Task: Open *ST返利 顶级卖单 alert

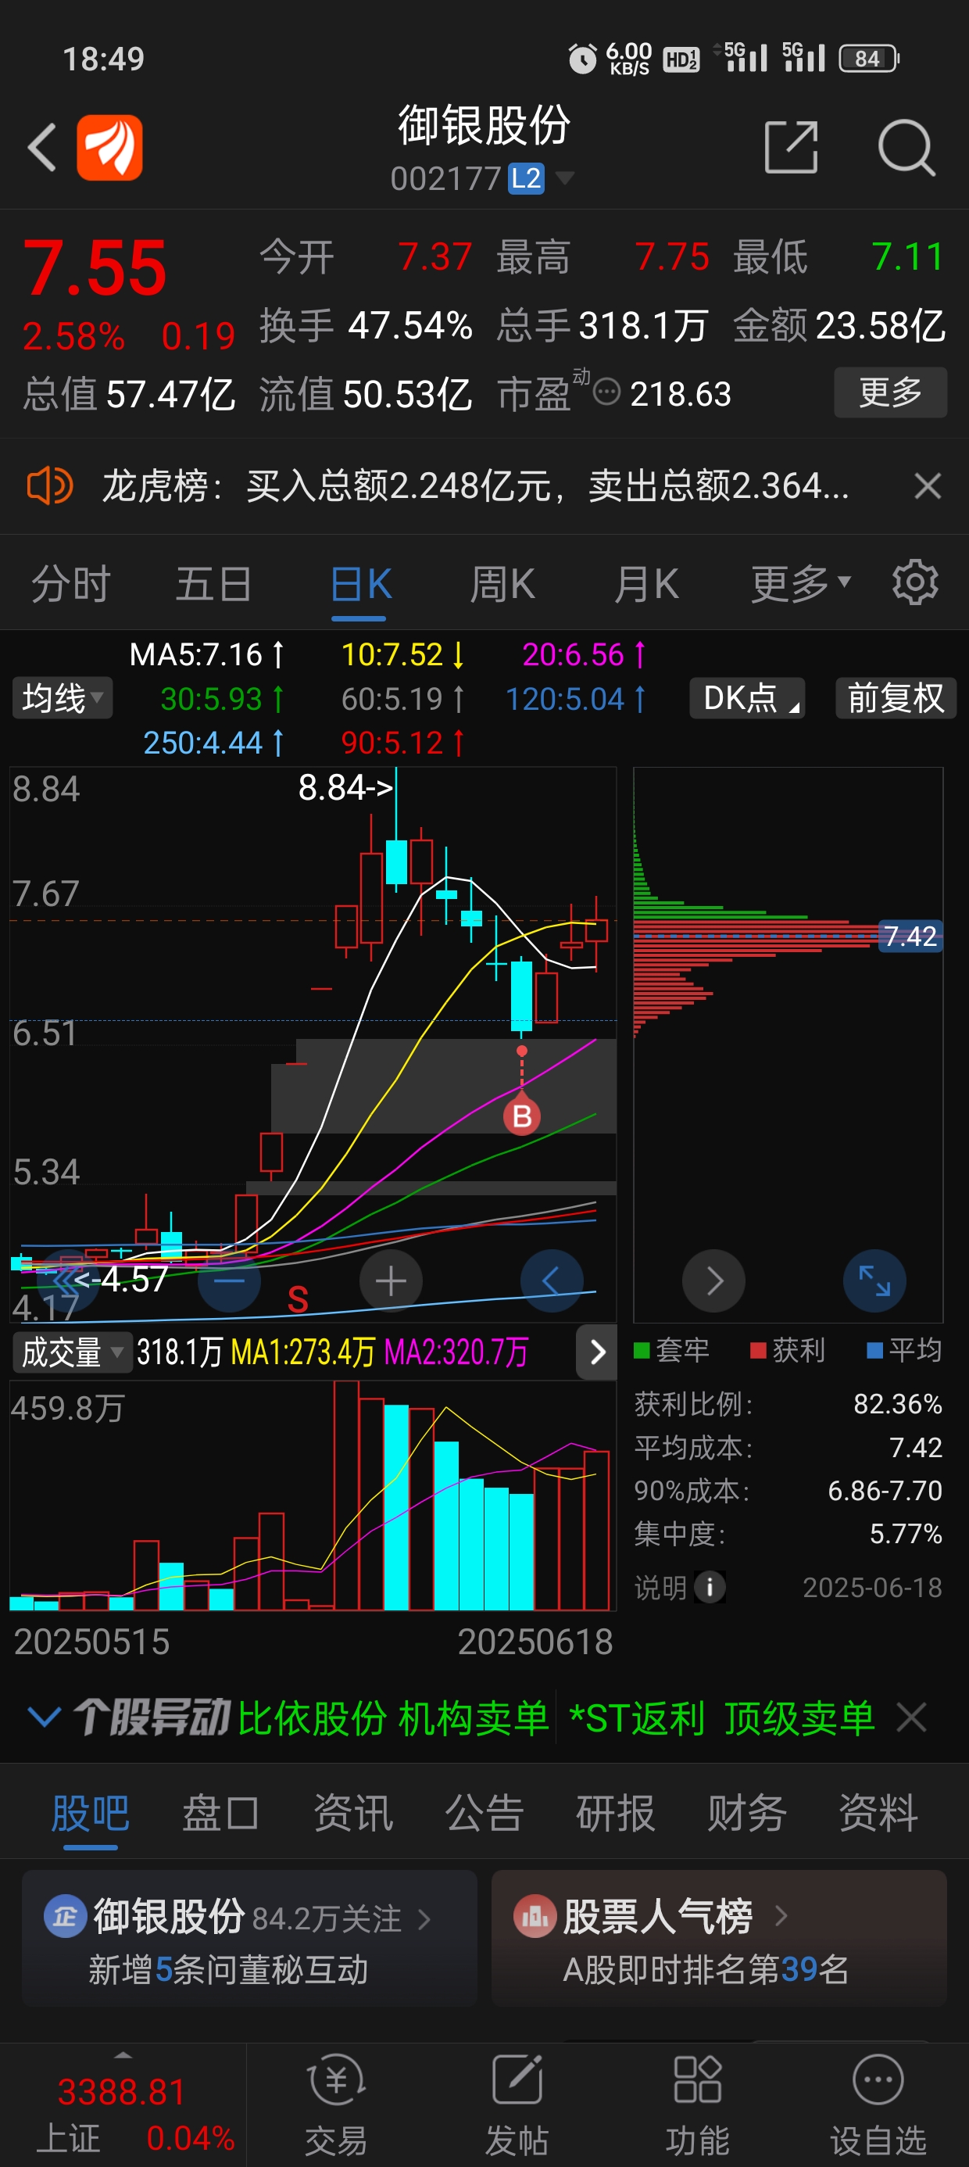Action: click(x=723, y=1717)
